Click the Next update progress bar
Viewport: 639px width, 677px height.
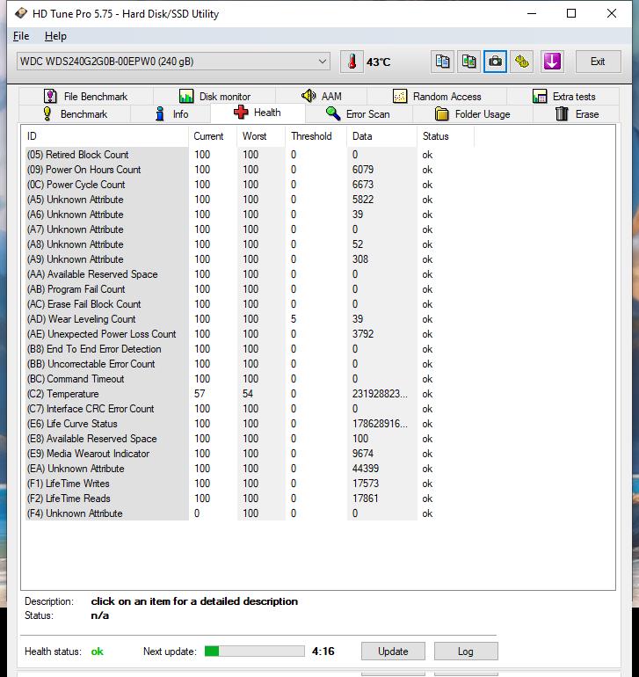click(x=254, y=652)
